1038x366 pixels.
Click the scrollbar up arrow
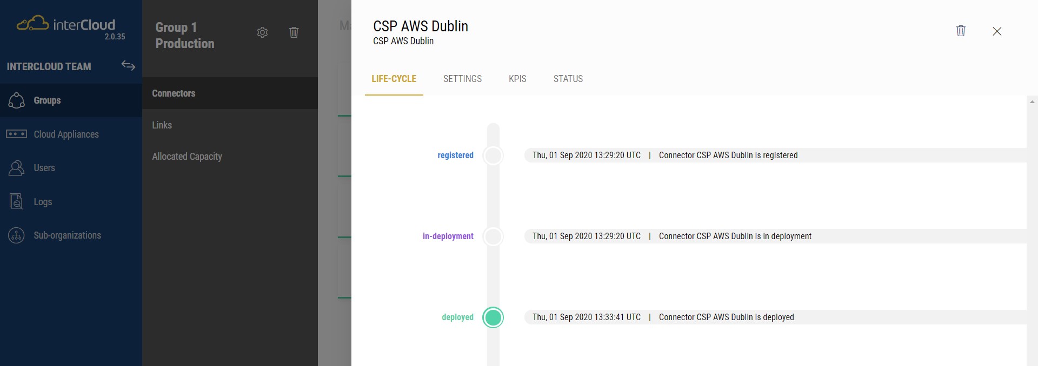[x=1032, y=101]
